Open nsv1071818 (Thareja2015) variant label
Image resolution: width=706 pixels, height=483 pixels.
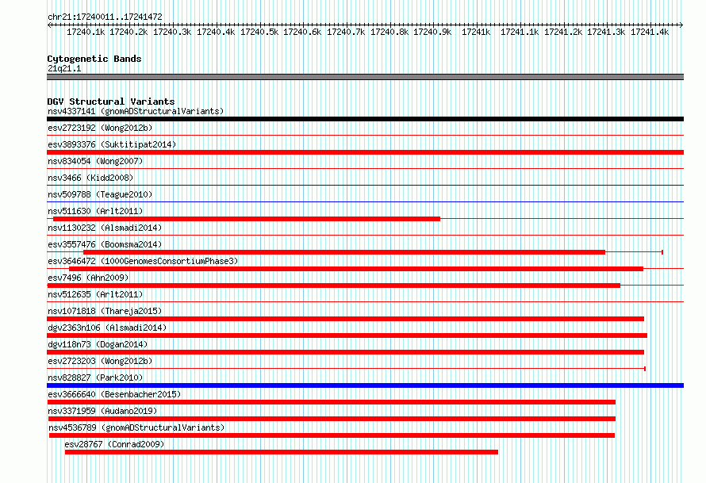(105, 311)
